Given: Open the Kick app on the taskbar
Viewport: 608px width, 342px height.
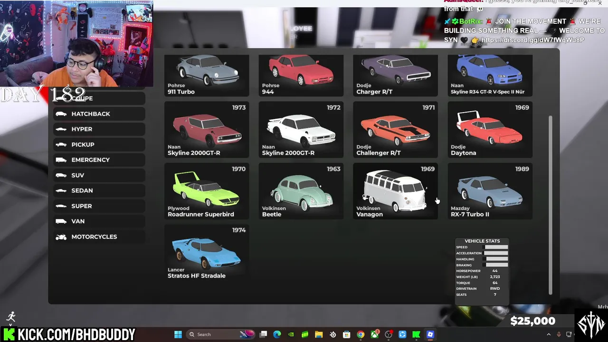Looking at the screenshot, I should (416, 334).
